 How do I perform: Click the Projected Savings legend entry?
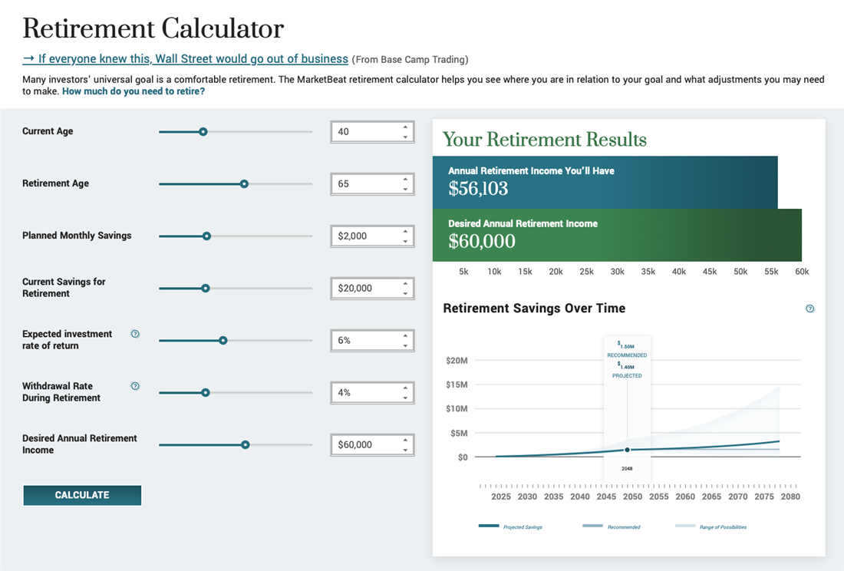click(x=510, y=526)
